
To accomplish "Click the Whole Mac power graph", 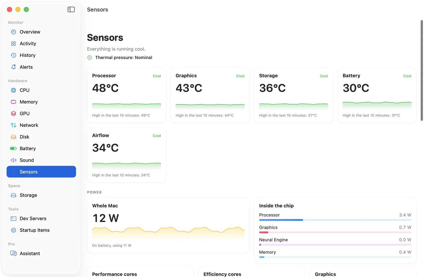I will coord(168,233).
